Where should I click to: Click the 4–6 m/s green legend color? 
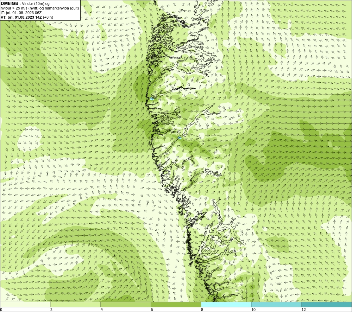click(126, 304)
